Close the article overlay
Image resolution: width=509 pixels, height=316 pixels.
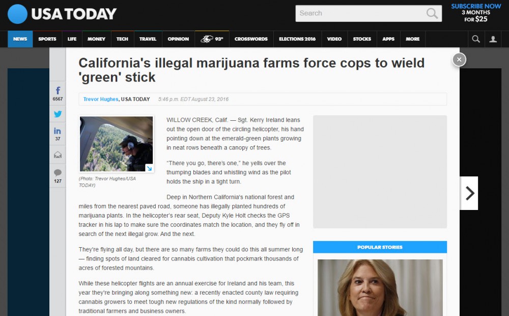(459, 60)
